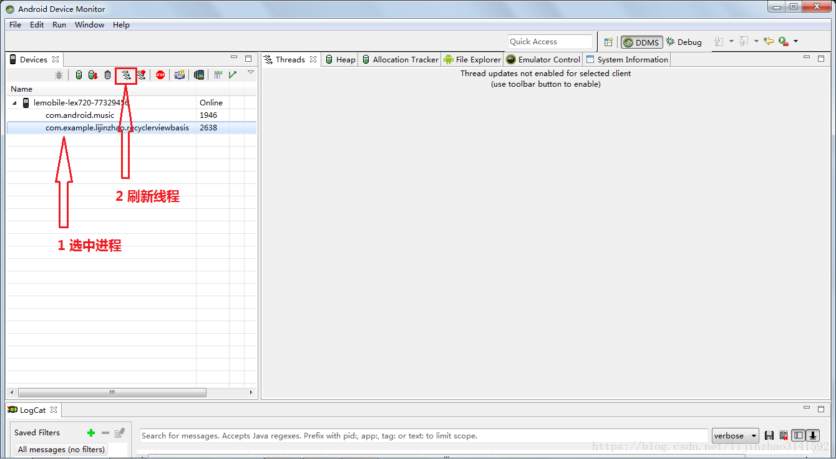The image size is (836, 459).
Task: Open the Edit menu
Action: click(37, 25)
